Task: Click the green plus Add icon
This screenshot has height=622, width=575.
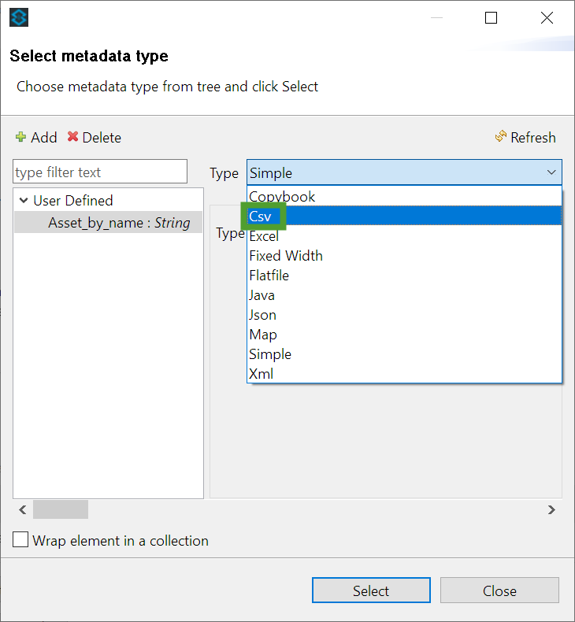Action: point(20,137)
